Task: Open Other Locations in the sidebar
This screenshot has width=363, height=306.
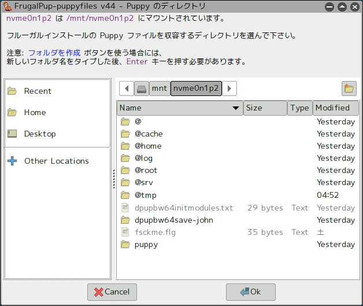Action: [x=57, y=161]
